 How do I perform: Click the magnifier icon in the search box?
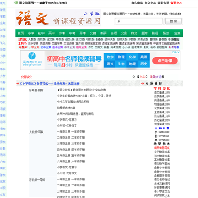click(x=119, y=21)
